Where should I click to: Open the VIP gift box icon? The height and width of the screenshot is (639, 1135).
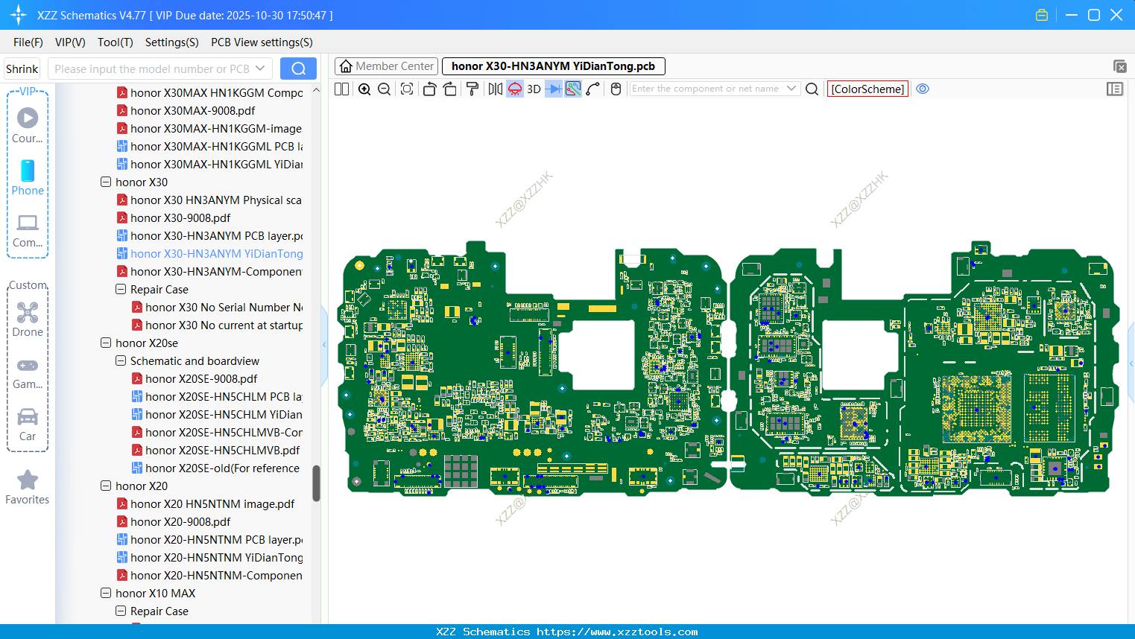tap(1042, 15)
